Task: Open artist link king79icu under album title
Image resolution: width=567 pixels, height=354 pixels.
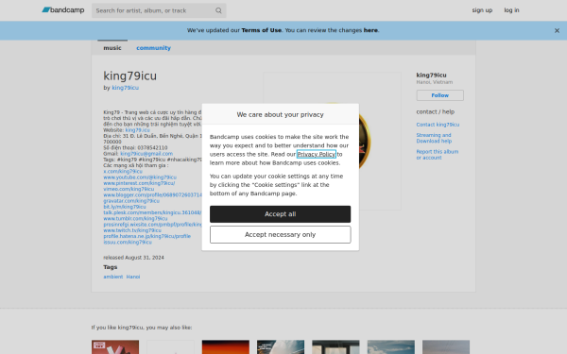Action: pyautogui.click(x=125, y=88)
